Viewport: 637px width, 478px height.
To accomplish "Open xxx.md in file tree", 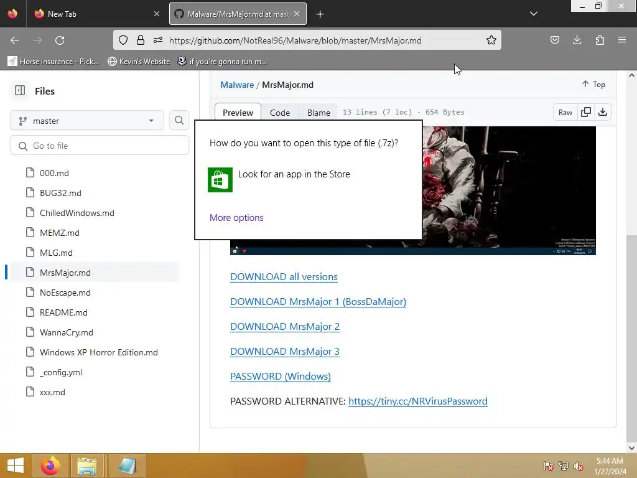I will coord(52,392).
